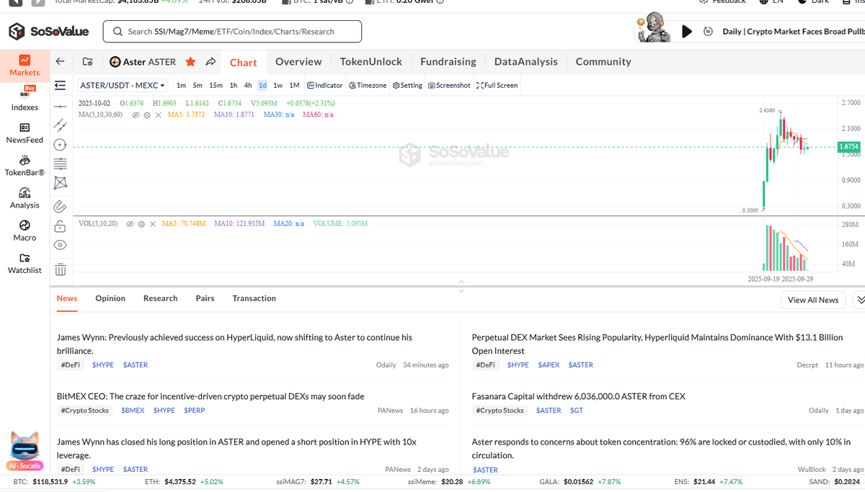This screenshot has height=492, width=865.
Task: Open the Macro section
Action: (x=25, y=231)
